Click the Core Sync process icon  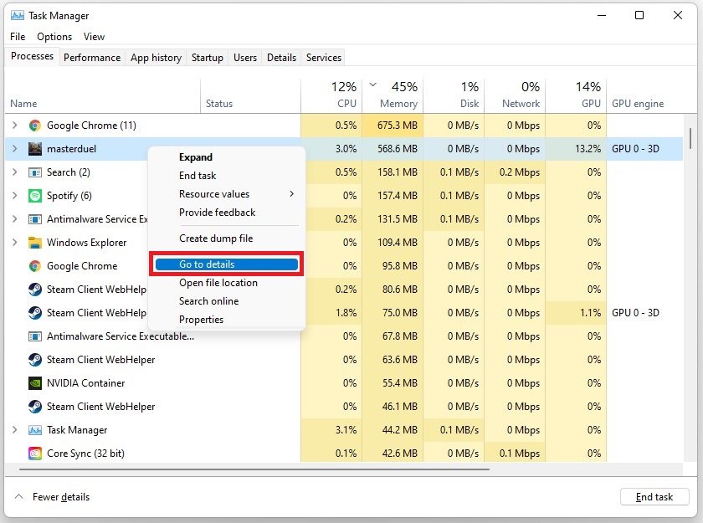click(35, 454)
